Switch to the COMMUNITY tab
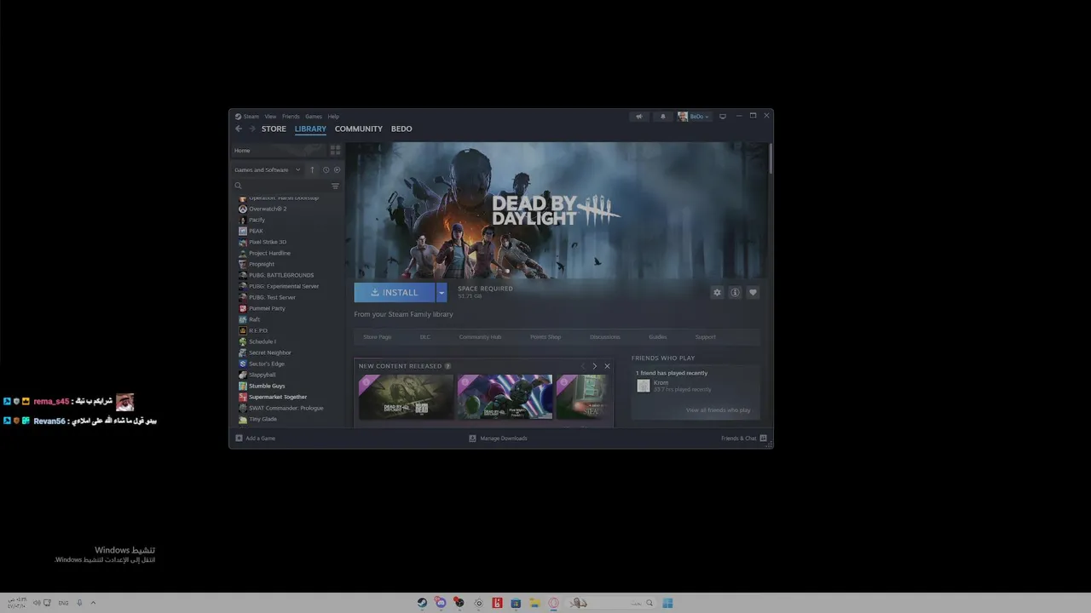 [358, 129]
